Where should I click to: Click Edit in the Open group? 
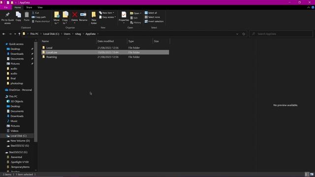(134, 18)
